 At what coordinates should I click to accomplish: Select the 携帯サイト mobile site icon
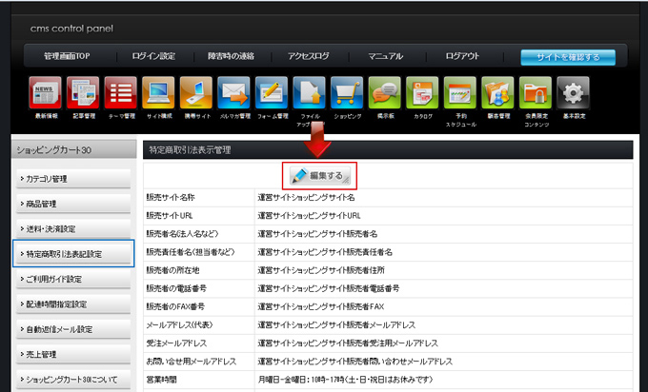coord(196,93)
